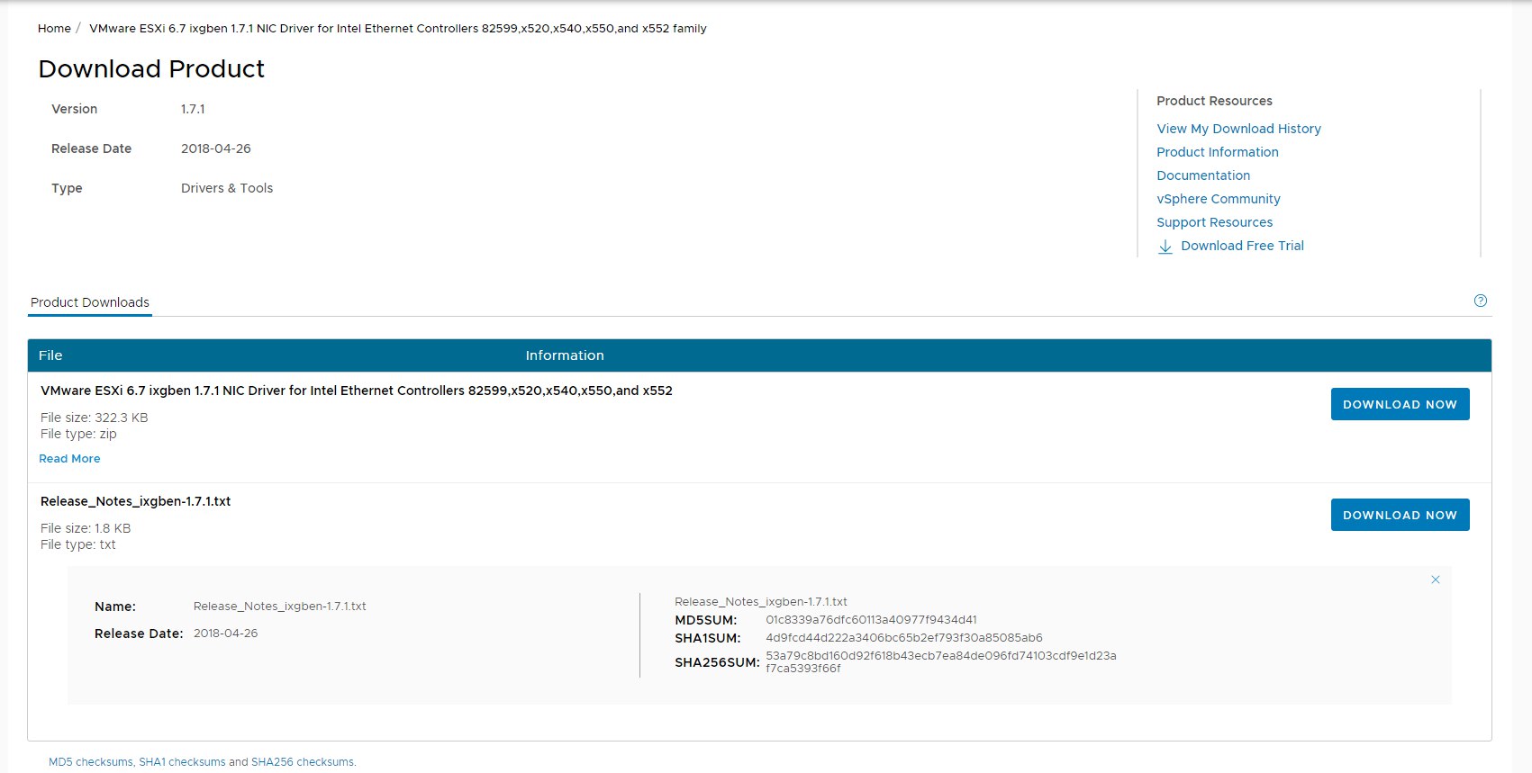Click the help question mark icon
Viewport: 1532px width, 773px height.
[x=1481, y=301]
